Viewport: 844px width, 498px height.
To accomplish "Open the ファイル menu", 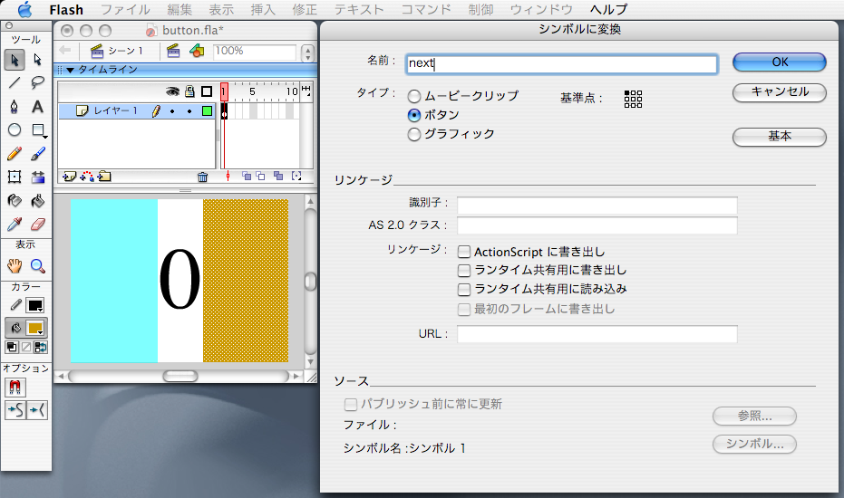I will pyautogui.click(x=125, y=10).
